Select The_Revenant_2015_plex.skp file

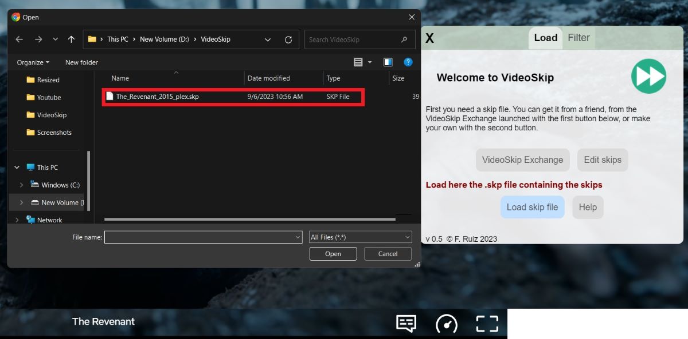[233, 97]
